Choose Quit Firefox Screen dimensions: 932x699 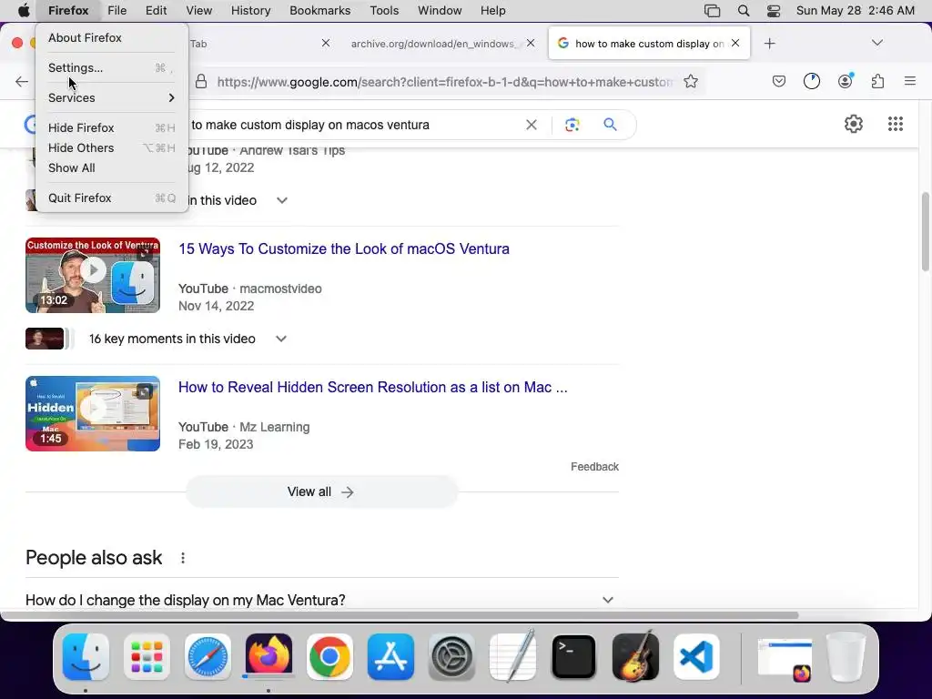112,198
